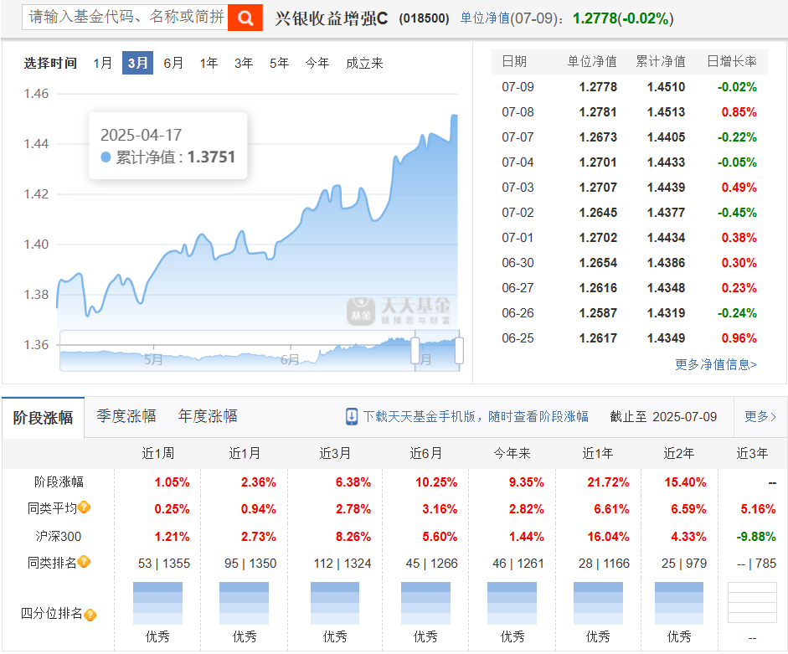Click the 近2年 ranking 25 | 979
The height and width of the screenshot is (654, 788).
point(684,564)
